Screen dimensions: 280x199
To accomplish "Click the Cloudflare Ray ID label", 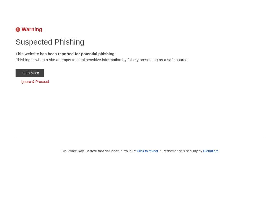I will point(75,151).
